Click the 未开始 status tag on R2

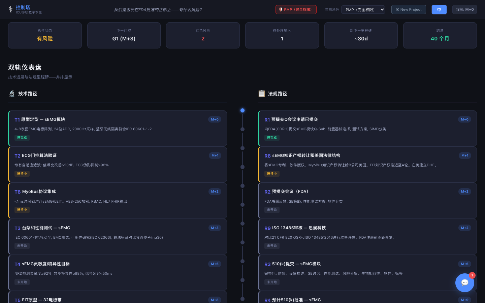point(272,210)
